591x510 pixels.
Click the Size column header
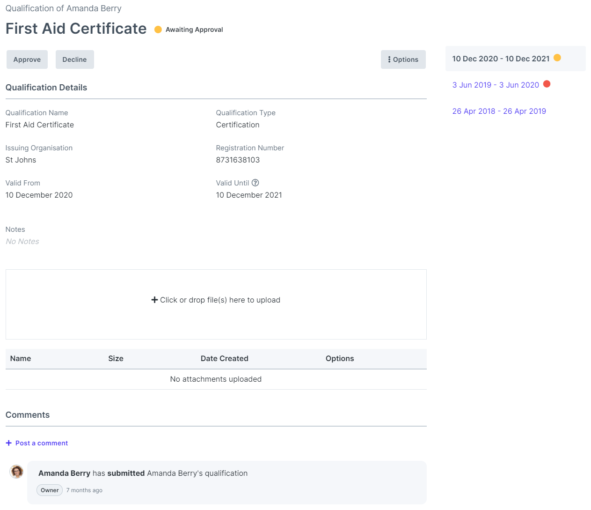coord(116,358)
